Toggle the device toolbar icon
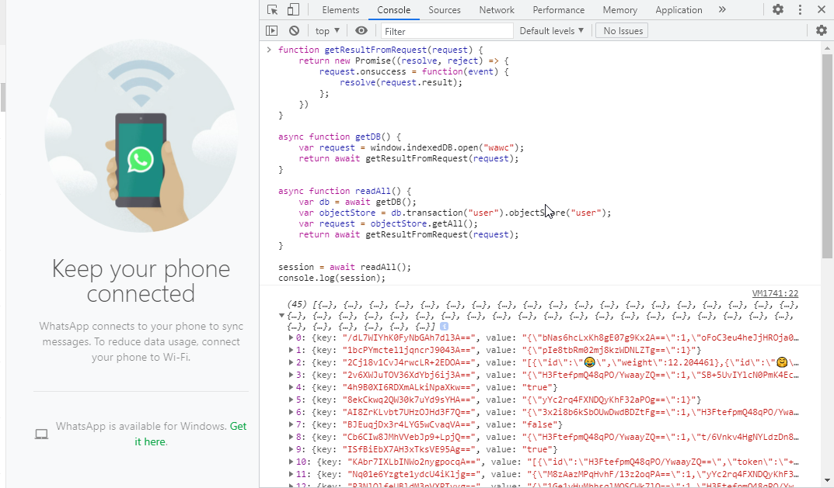Viewport: 834px width, 488px height. tap(293, 9)
